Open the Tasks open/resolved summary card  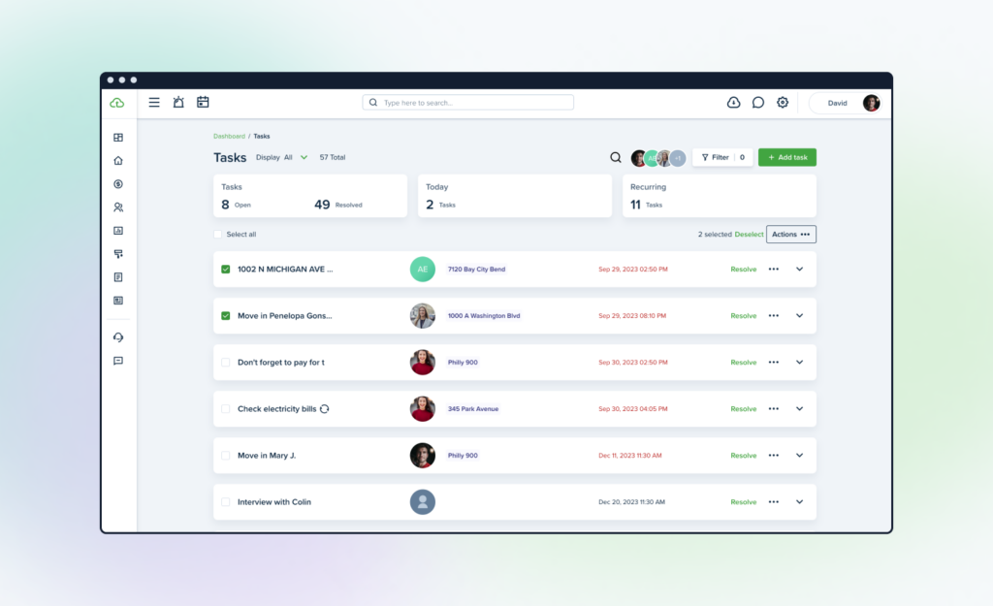pyautogui.click(x=310, y=196)
